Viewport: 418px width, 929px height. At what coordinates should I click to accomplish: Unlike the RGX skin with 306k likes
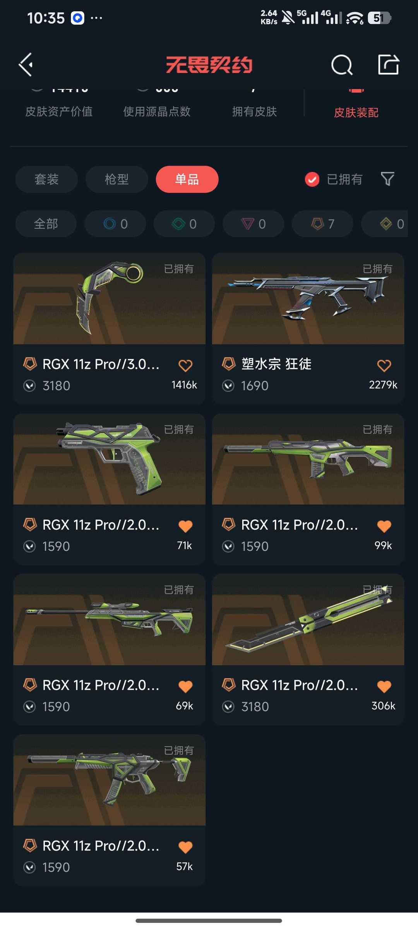[384, 686]
